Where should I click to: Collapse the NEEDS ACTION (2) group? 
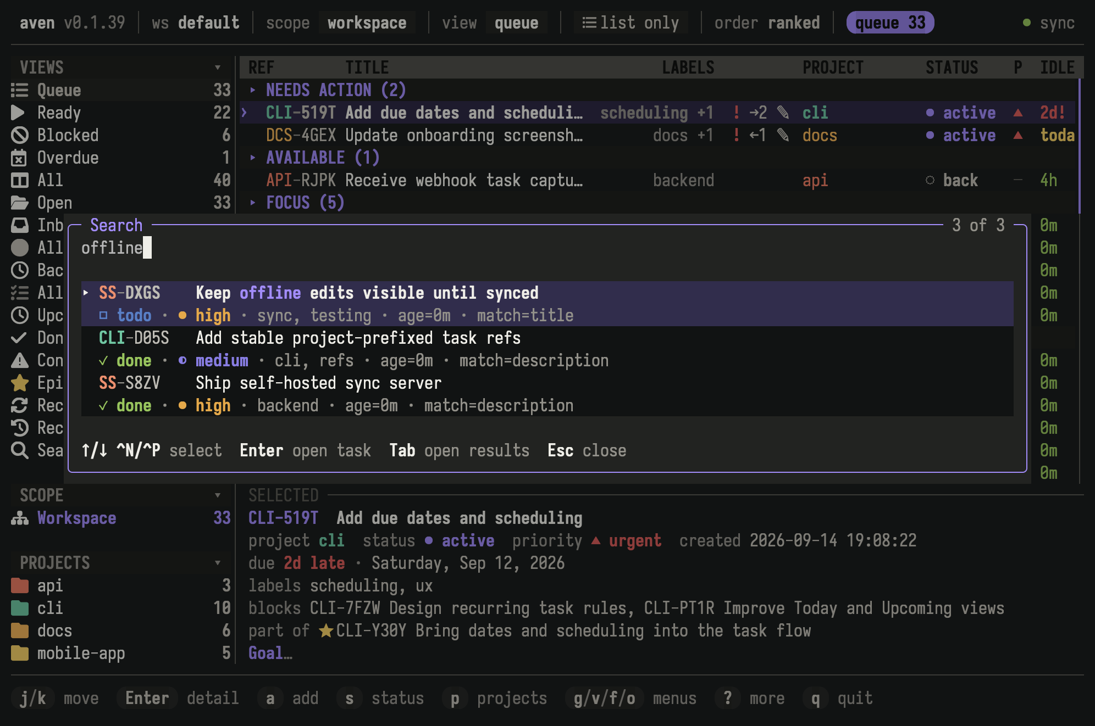pos(252,90)
